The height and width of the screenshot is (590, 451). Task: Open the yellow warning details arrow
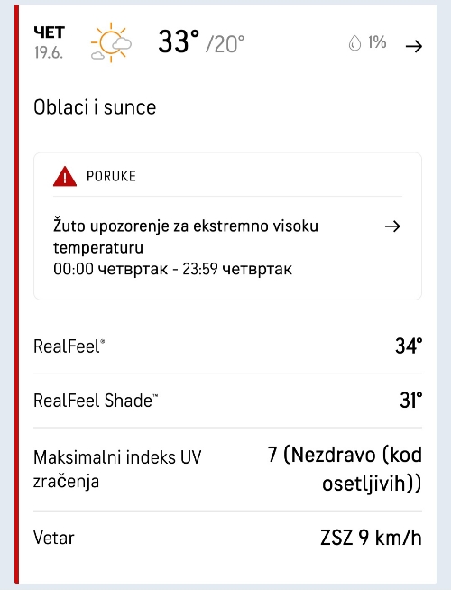[392, 226]
